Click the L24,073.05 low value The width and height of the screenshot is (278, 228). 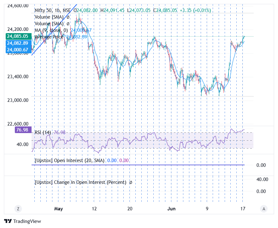point(139,10)
